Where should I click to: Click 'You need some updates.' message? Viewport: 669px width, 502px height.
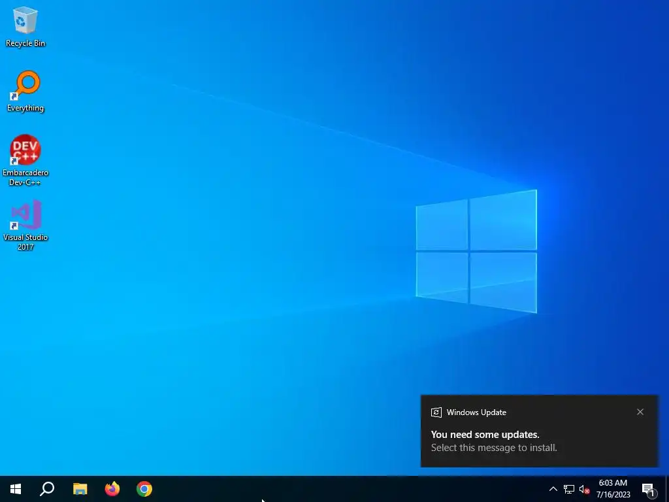(485, 435)
